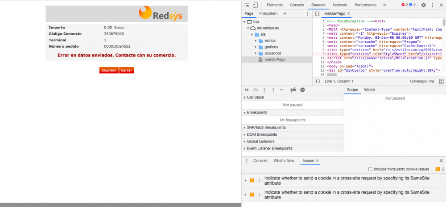
Task: Close the realizarPago editor tab
Action: 348,13
